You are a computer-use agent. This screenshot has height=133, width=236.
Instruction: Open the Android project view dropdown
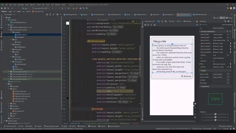pyautogui.click(x=10, y=14)
